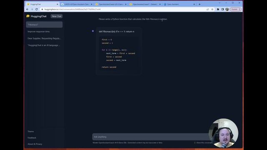Click the "next_term = first + second" code line
The height and width of the screenshot is (150, 267).
coord(121,53)
